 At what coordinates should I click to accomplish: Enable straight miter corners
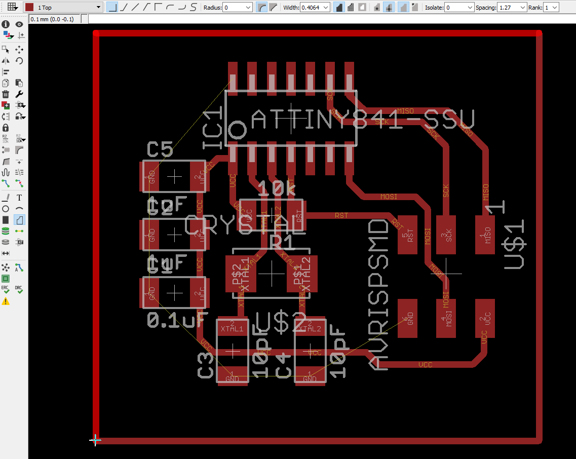click(x=273, y=7)
